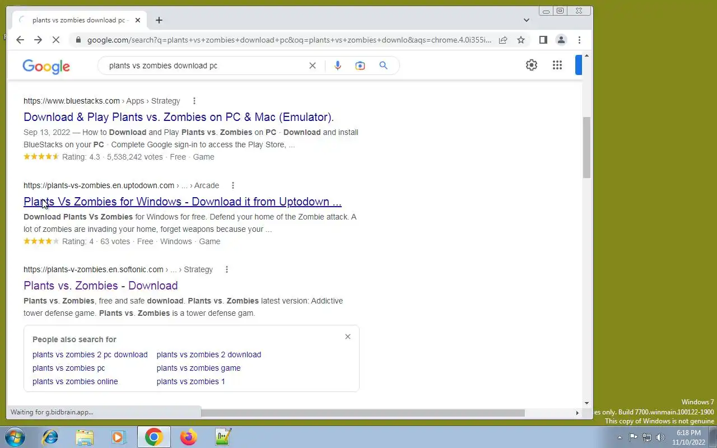717x448 pixels.
Task: Select the plants vs zombies download tab
Action: coord(78,20)
